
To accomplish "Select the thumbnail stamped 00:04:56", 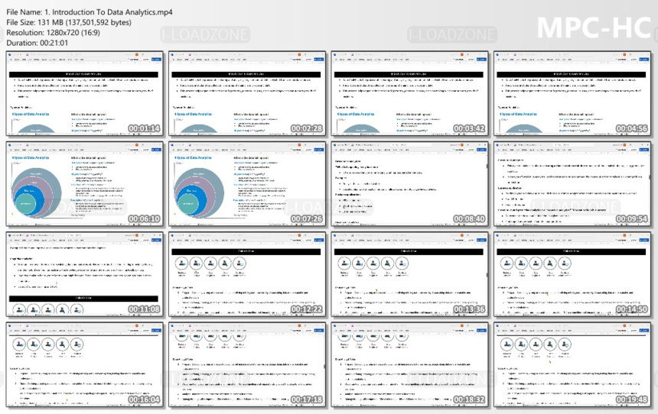I will (572, 94).
